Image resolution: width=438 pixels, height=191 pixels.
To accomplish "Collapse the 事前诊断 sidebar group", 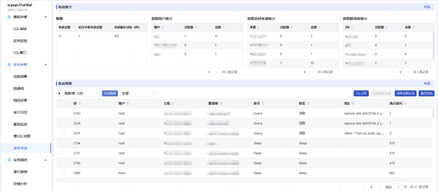I will 45,17.
